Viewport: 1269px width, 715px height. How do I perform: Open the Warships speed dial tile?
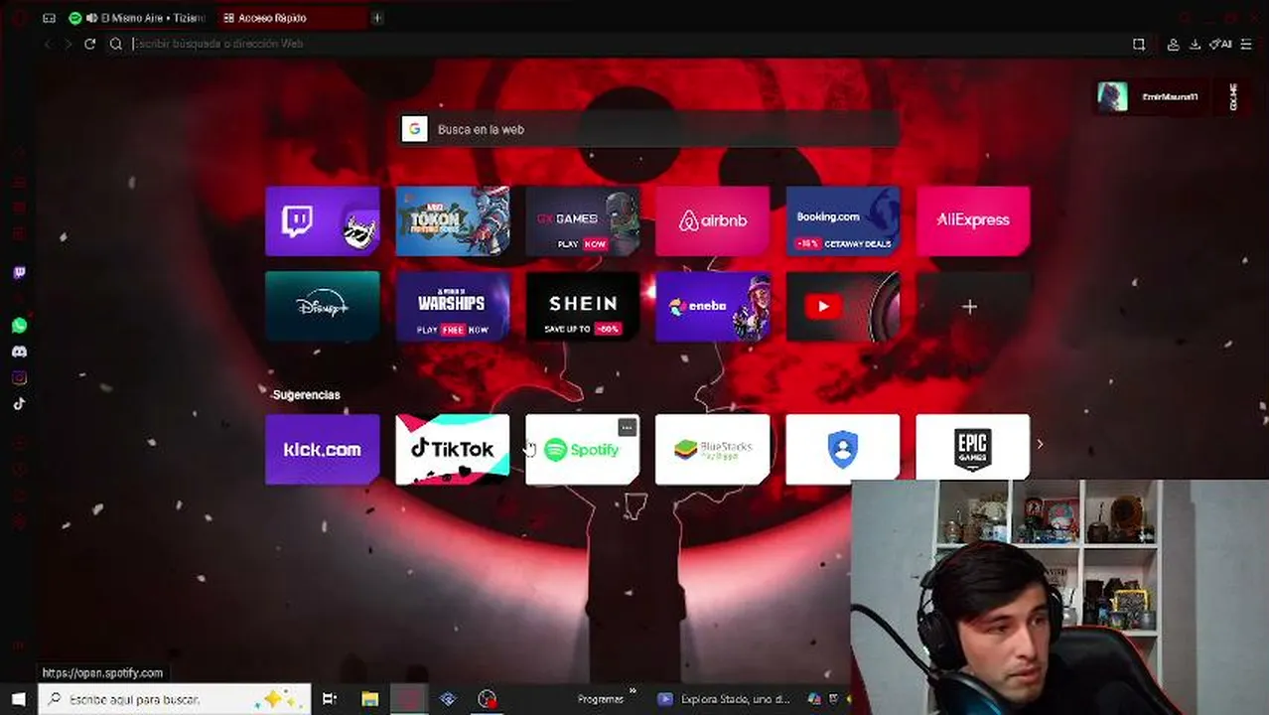(x=453, y=307)
